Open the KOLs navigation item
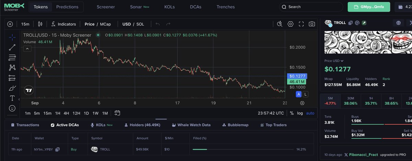The width and height of the screenshot is (412, 161). click(x=170, y=7)
